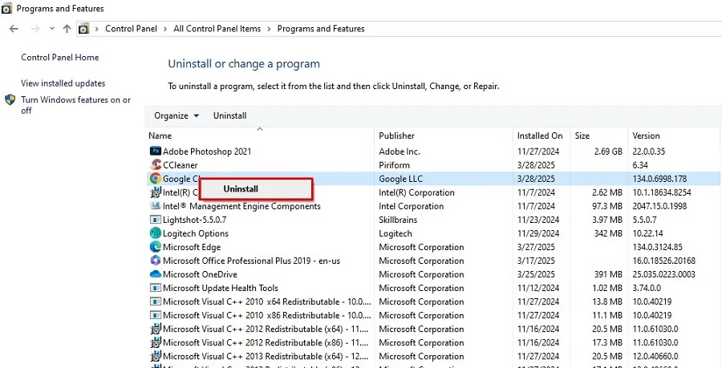Select the Adobe Photoshop 2021 row
722x368 pixels.
(433, 152)
